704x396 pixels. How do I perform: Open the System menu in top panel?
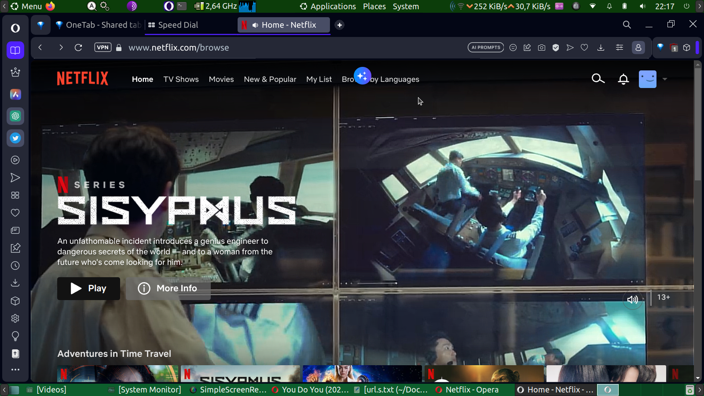[x=406, y=6]
